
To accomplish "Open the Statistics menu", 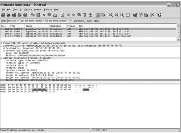I will coord(48,10).
